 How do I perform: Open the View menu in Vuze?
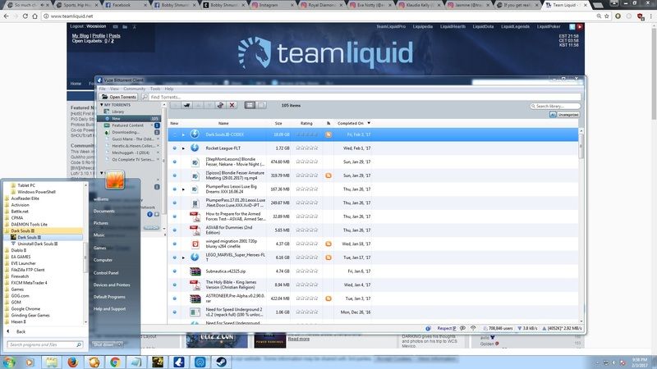pyautogui.click(x=114, y=89)
